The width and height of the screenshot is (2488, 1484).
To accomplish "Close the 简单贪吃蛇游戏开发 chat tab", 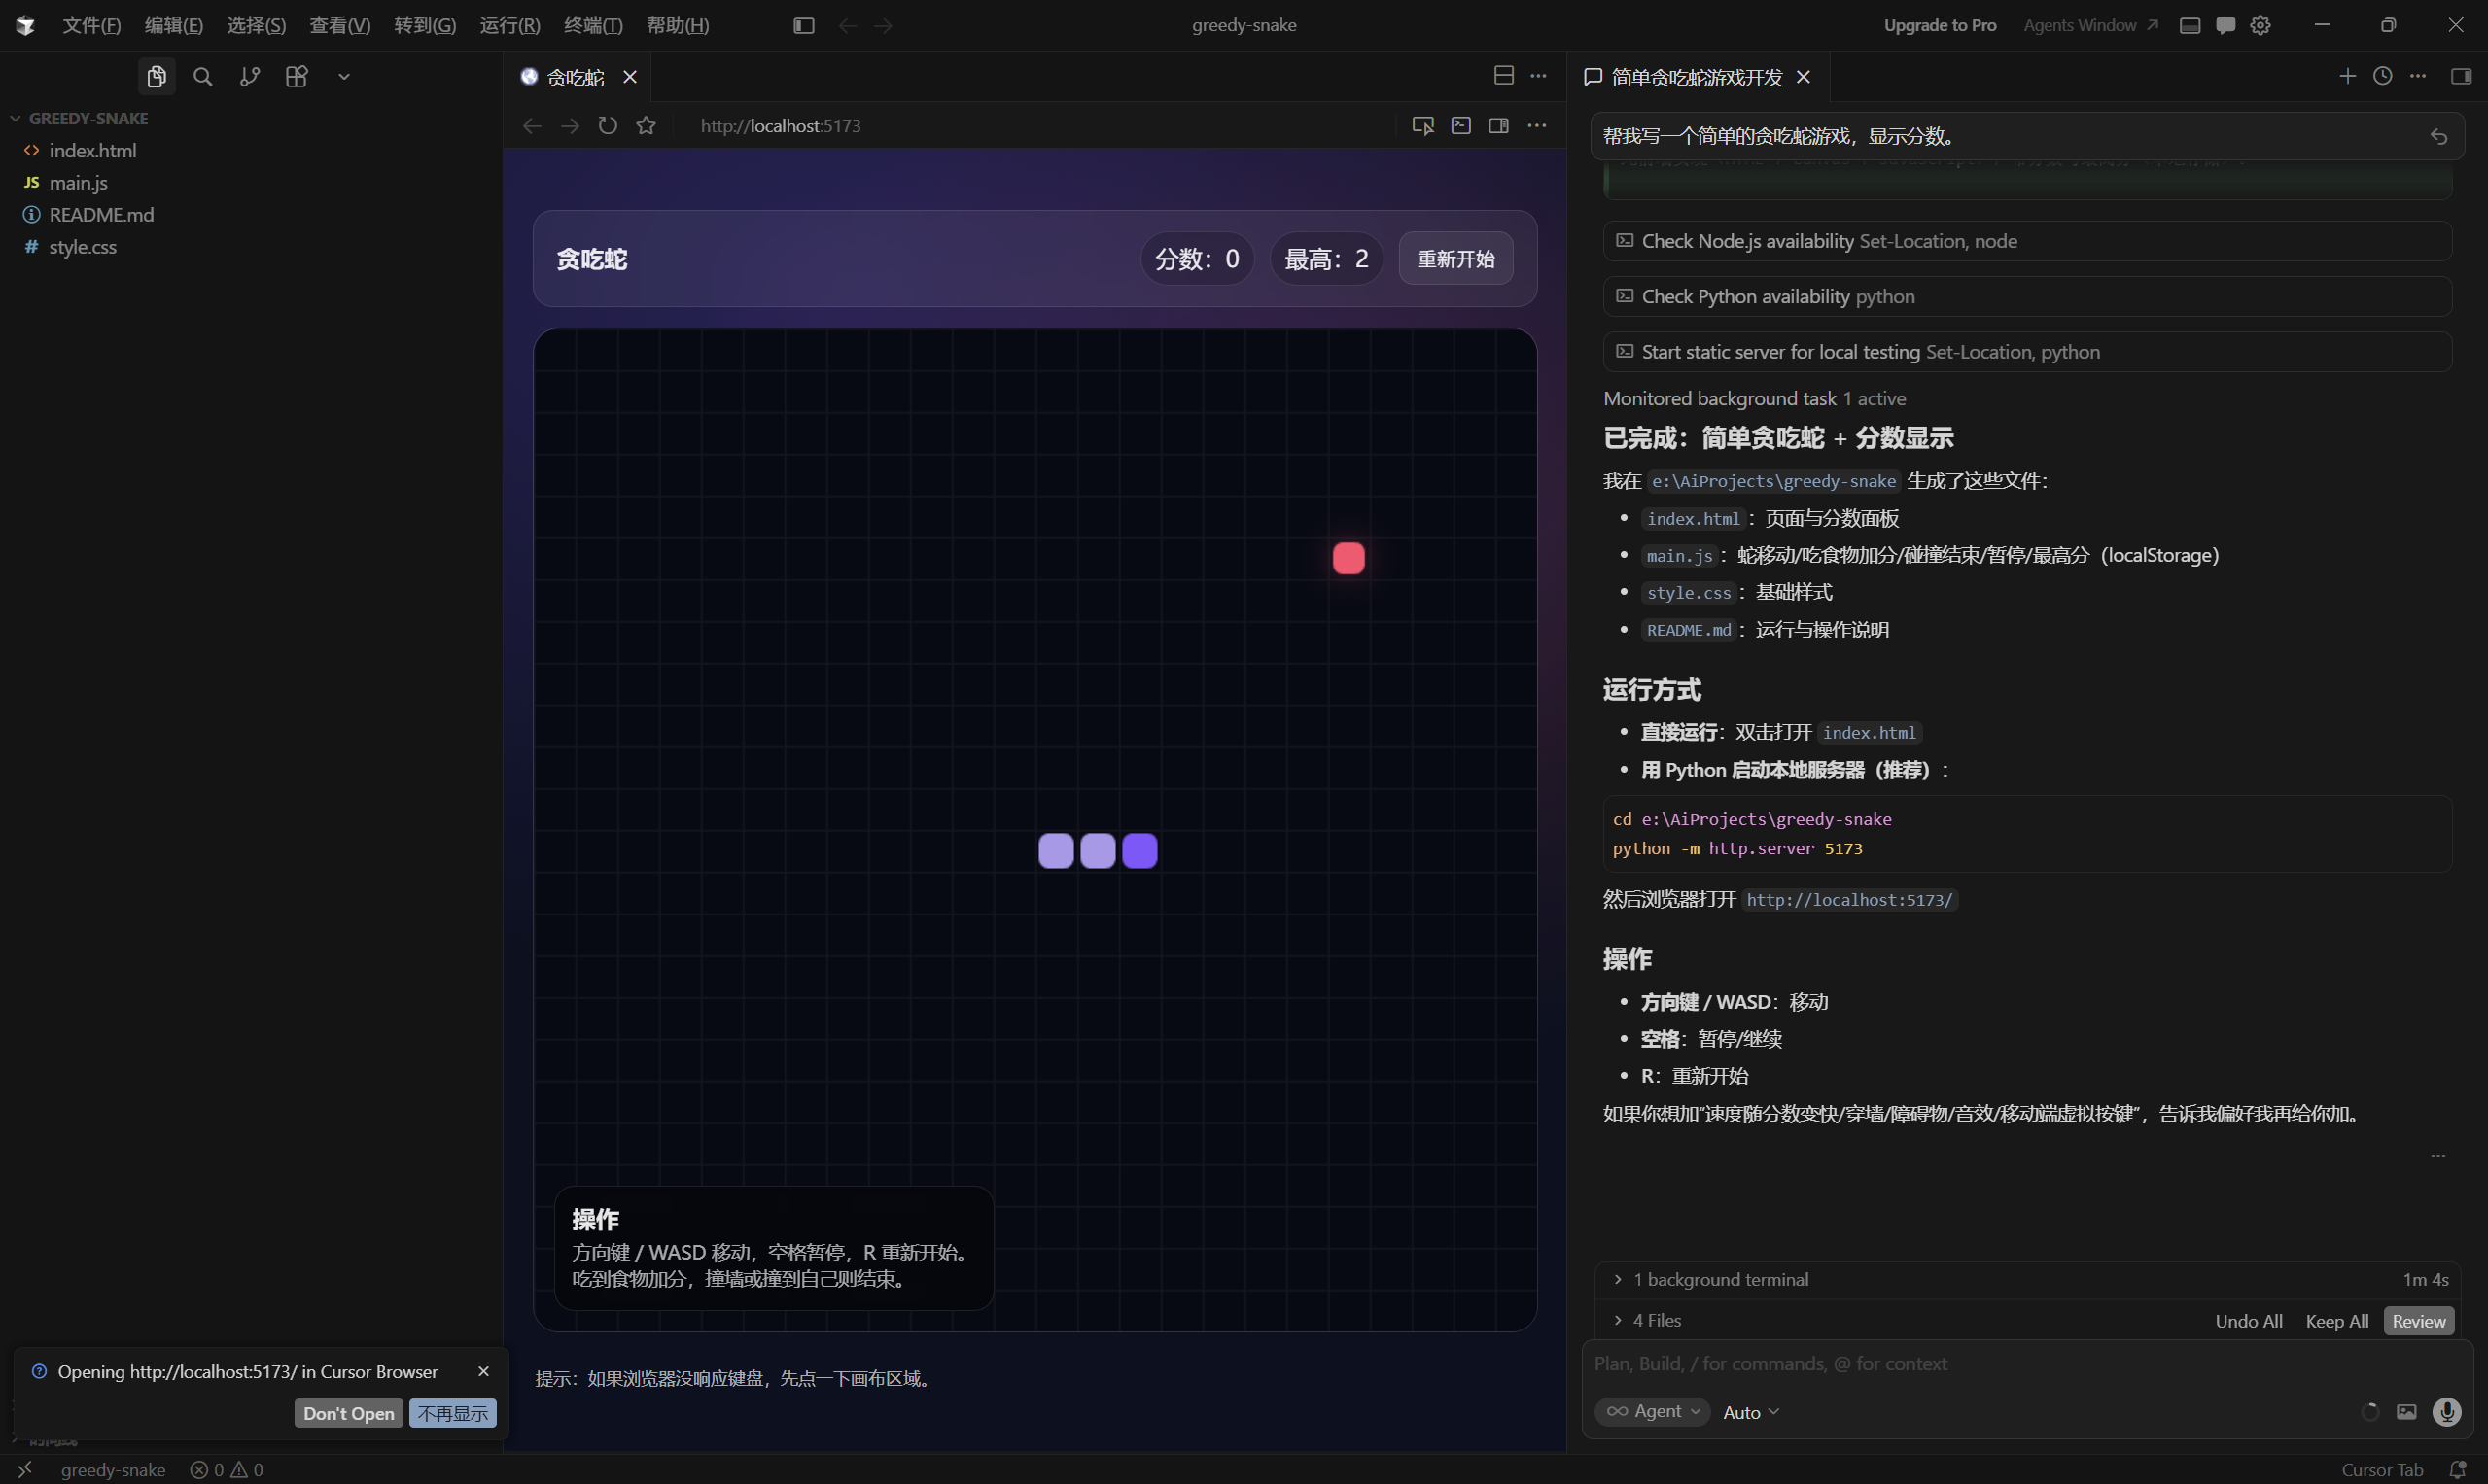I will 1804,77.
